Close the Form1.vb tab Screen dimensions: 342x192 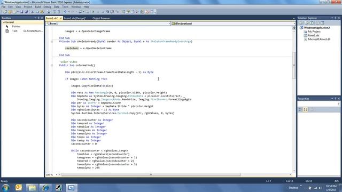61,18
